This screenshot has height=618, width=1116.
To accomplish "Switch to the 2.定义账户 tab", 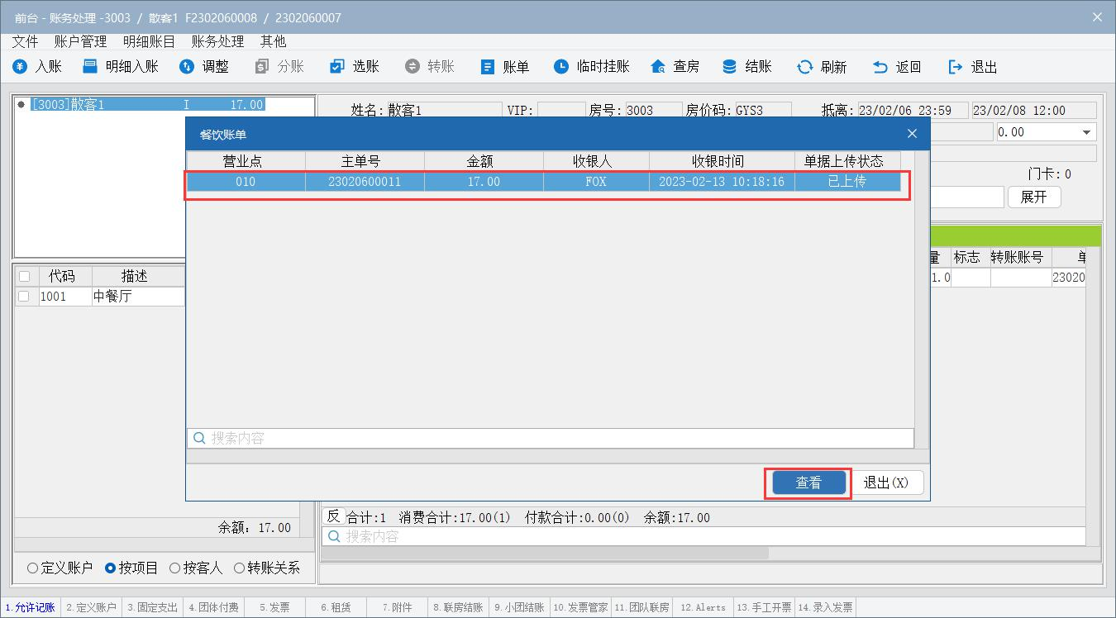I will [92, 607].
